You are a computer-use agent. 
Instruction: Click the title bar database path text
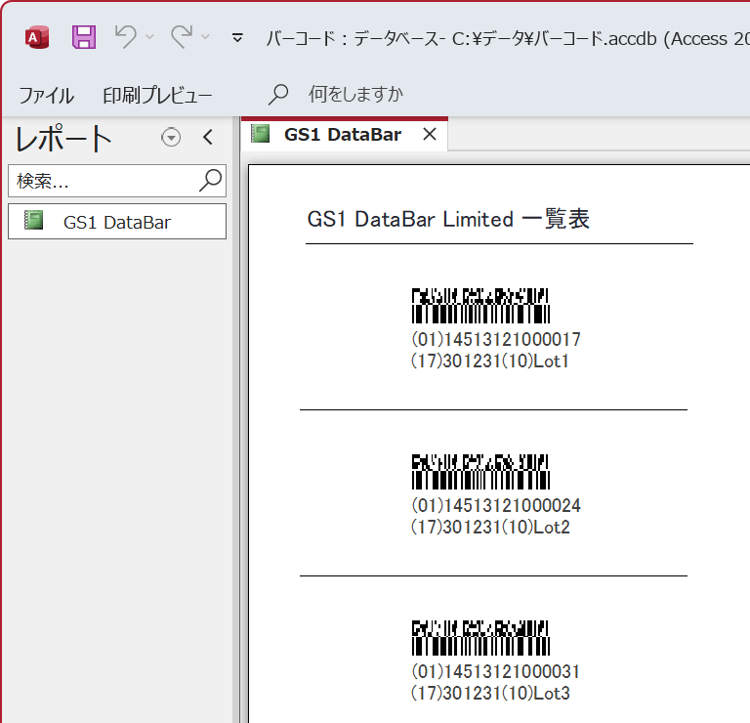[x=508, y=38]
